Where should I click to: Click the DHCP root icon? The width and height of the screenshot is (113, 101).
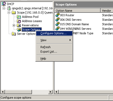click(4, 4)
